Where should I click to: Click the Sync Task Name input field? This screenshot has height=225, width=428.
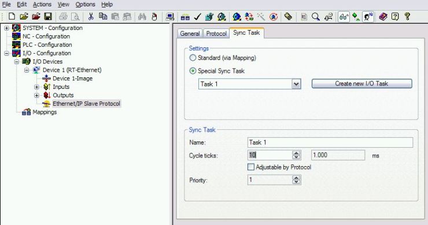pyautogui.click(x=330, y=142)
